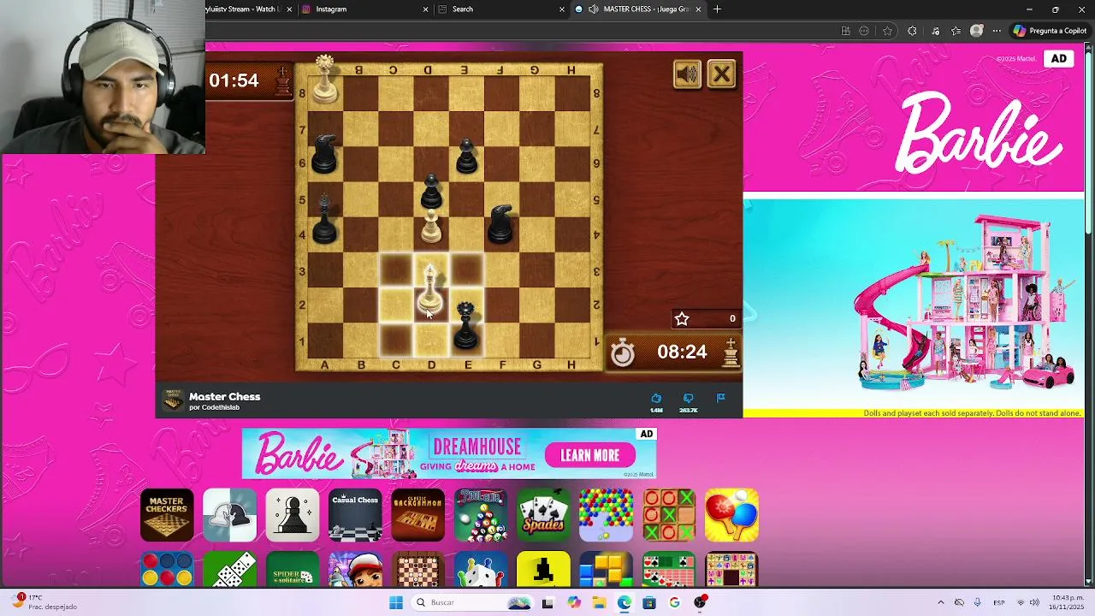
Task: Open the block puzzle game tile
Action: pos(606,570)
